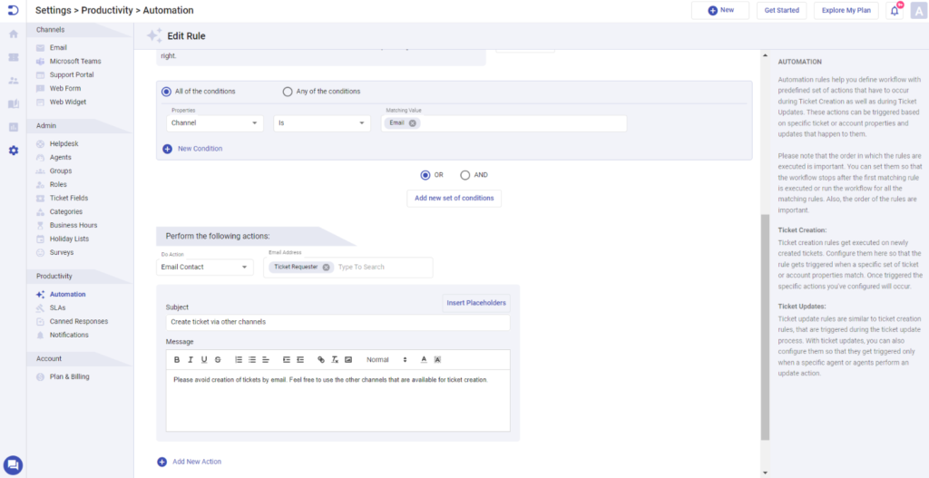The width and height of the screenshot is (929, 478).
Task: Open Notifications settings in sidebar
Action: click(x=69, y=336)
